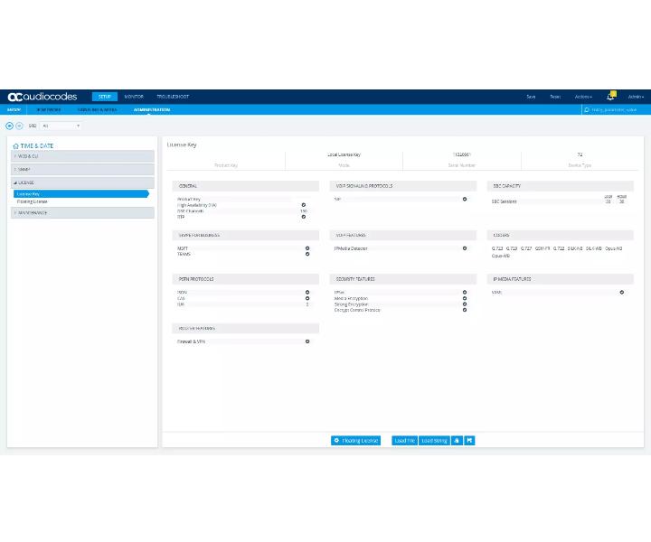Image resolution: width=651 pixels, height=542 pixels.
Task: Click the VOIP SIGNALING PROTOCOLS header
Action: [403, 186]
